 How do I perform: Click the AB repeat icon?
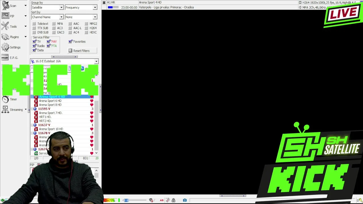(x=162, y=200)
